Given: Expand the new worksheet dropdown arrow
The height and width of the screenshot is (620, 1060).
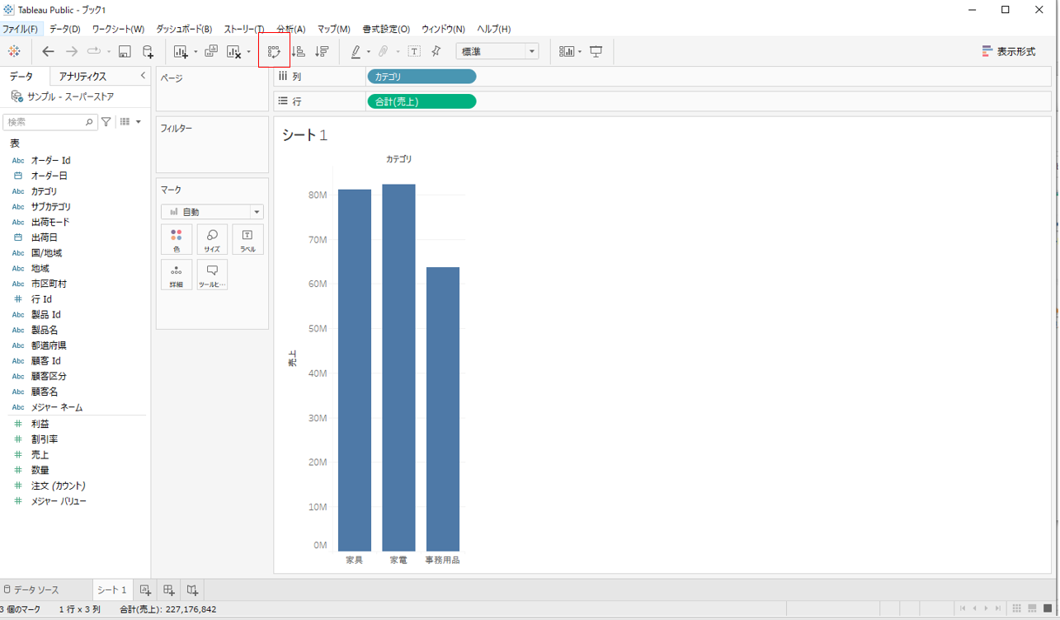Looking at the screenshot, I should click(x=196, y=52).
